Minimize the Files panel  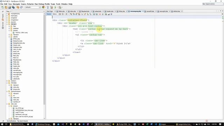[x=44, y=11]
